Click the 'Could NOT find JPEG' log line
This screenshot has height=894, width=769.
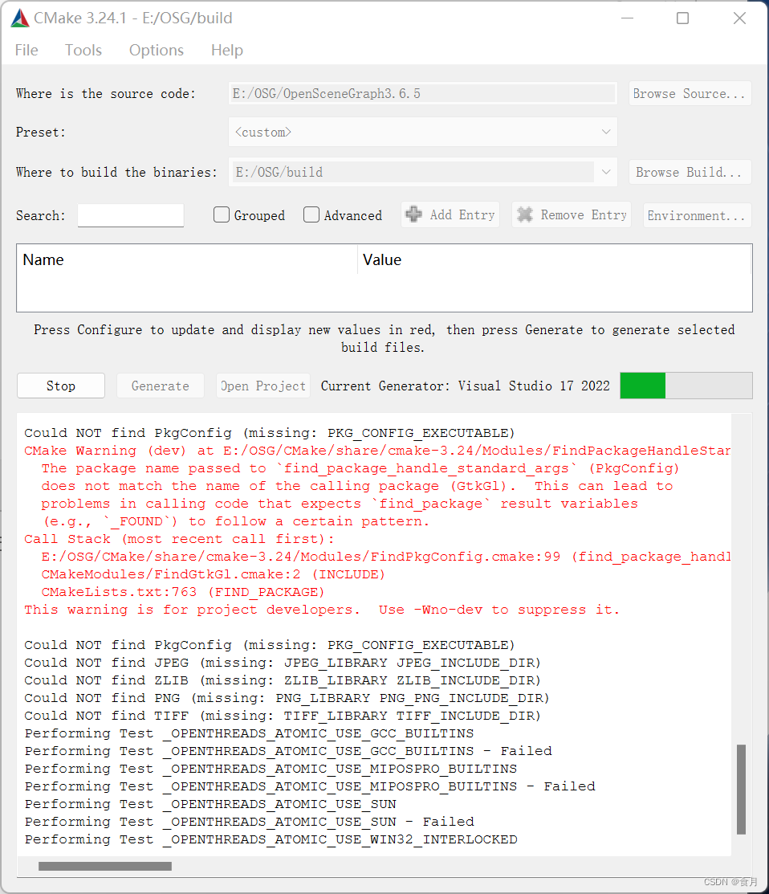(x=283, y=663)
